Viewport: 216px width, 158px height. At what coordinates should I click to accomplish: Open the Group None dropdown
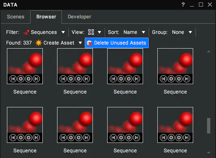click(x=182, y=32)
